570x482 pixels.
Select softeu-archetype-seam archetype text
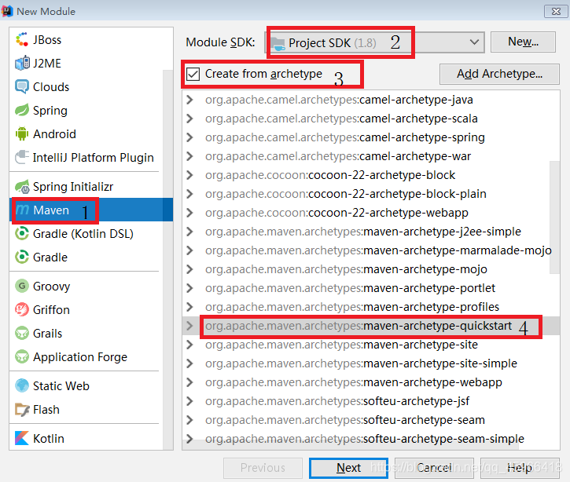pyautogui.click(x=425, y=420)
